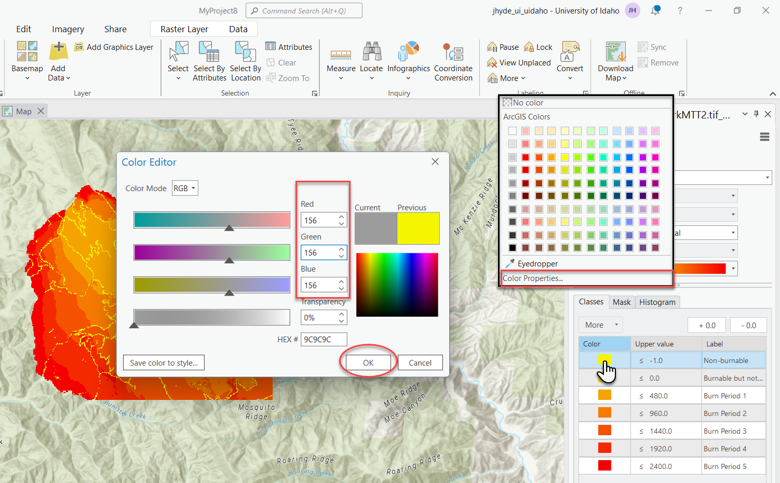Click the Red channel gradient slider
The height and width of the screenshot is (483, 780).
212,220
